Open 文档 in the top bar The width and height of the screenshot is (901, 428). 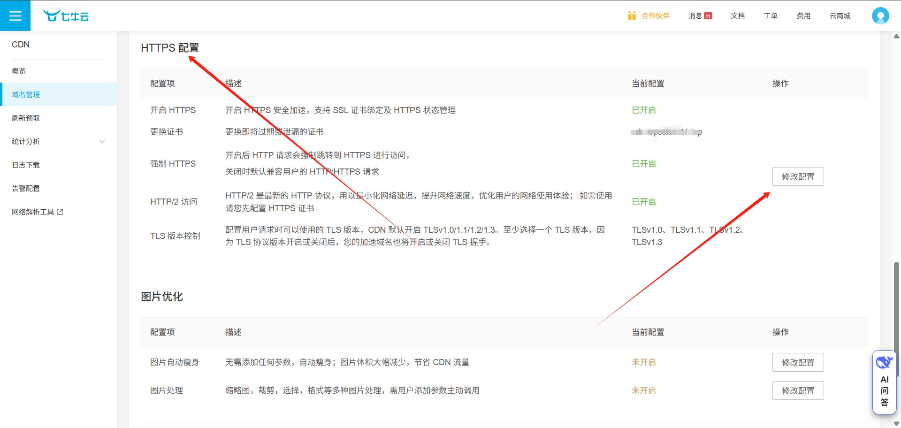(738, 16)
